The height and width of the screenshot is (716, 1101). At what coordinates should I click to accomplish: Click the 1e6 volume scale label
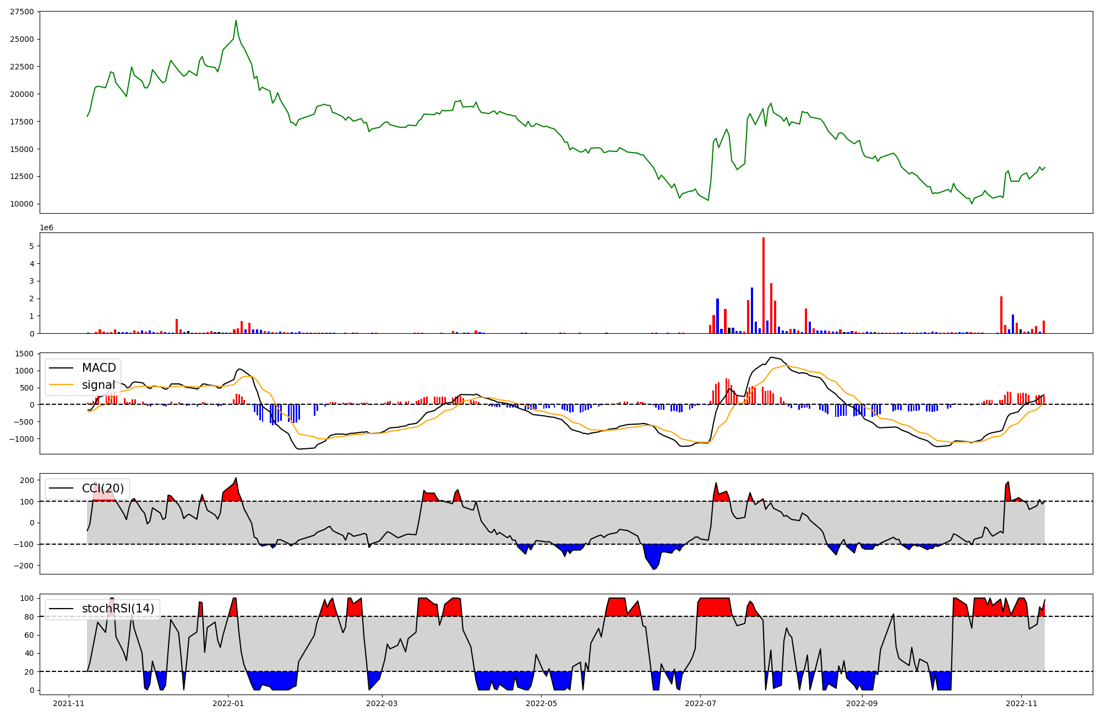(47, 227)
